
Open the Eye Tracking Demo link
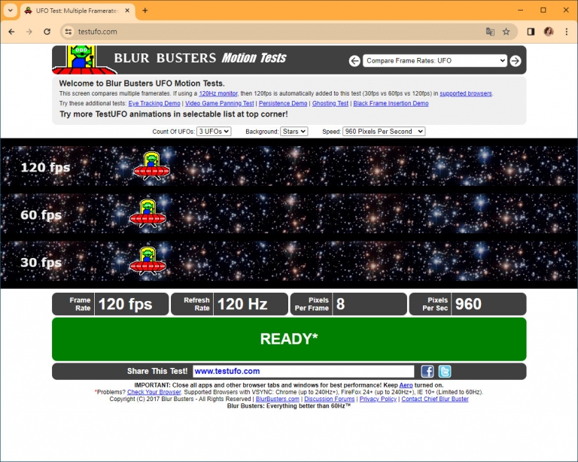(154, 104)
